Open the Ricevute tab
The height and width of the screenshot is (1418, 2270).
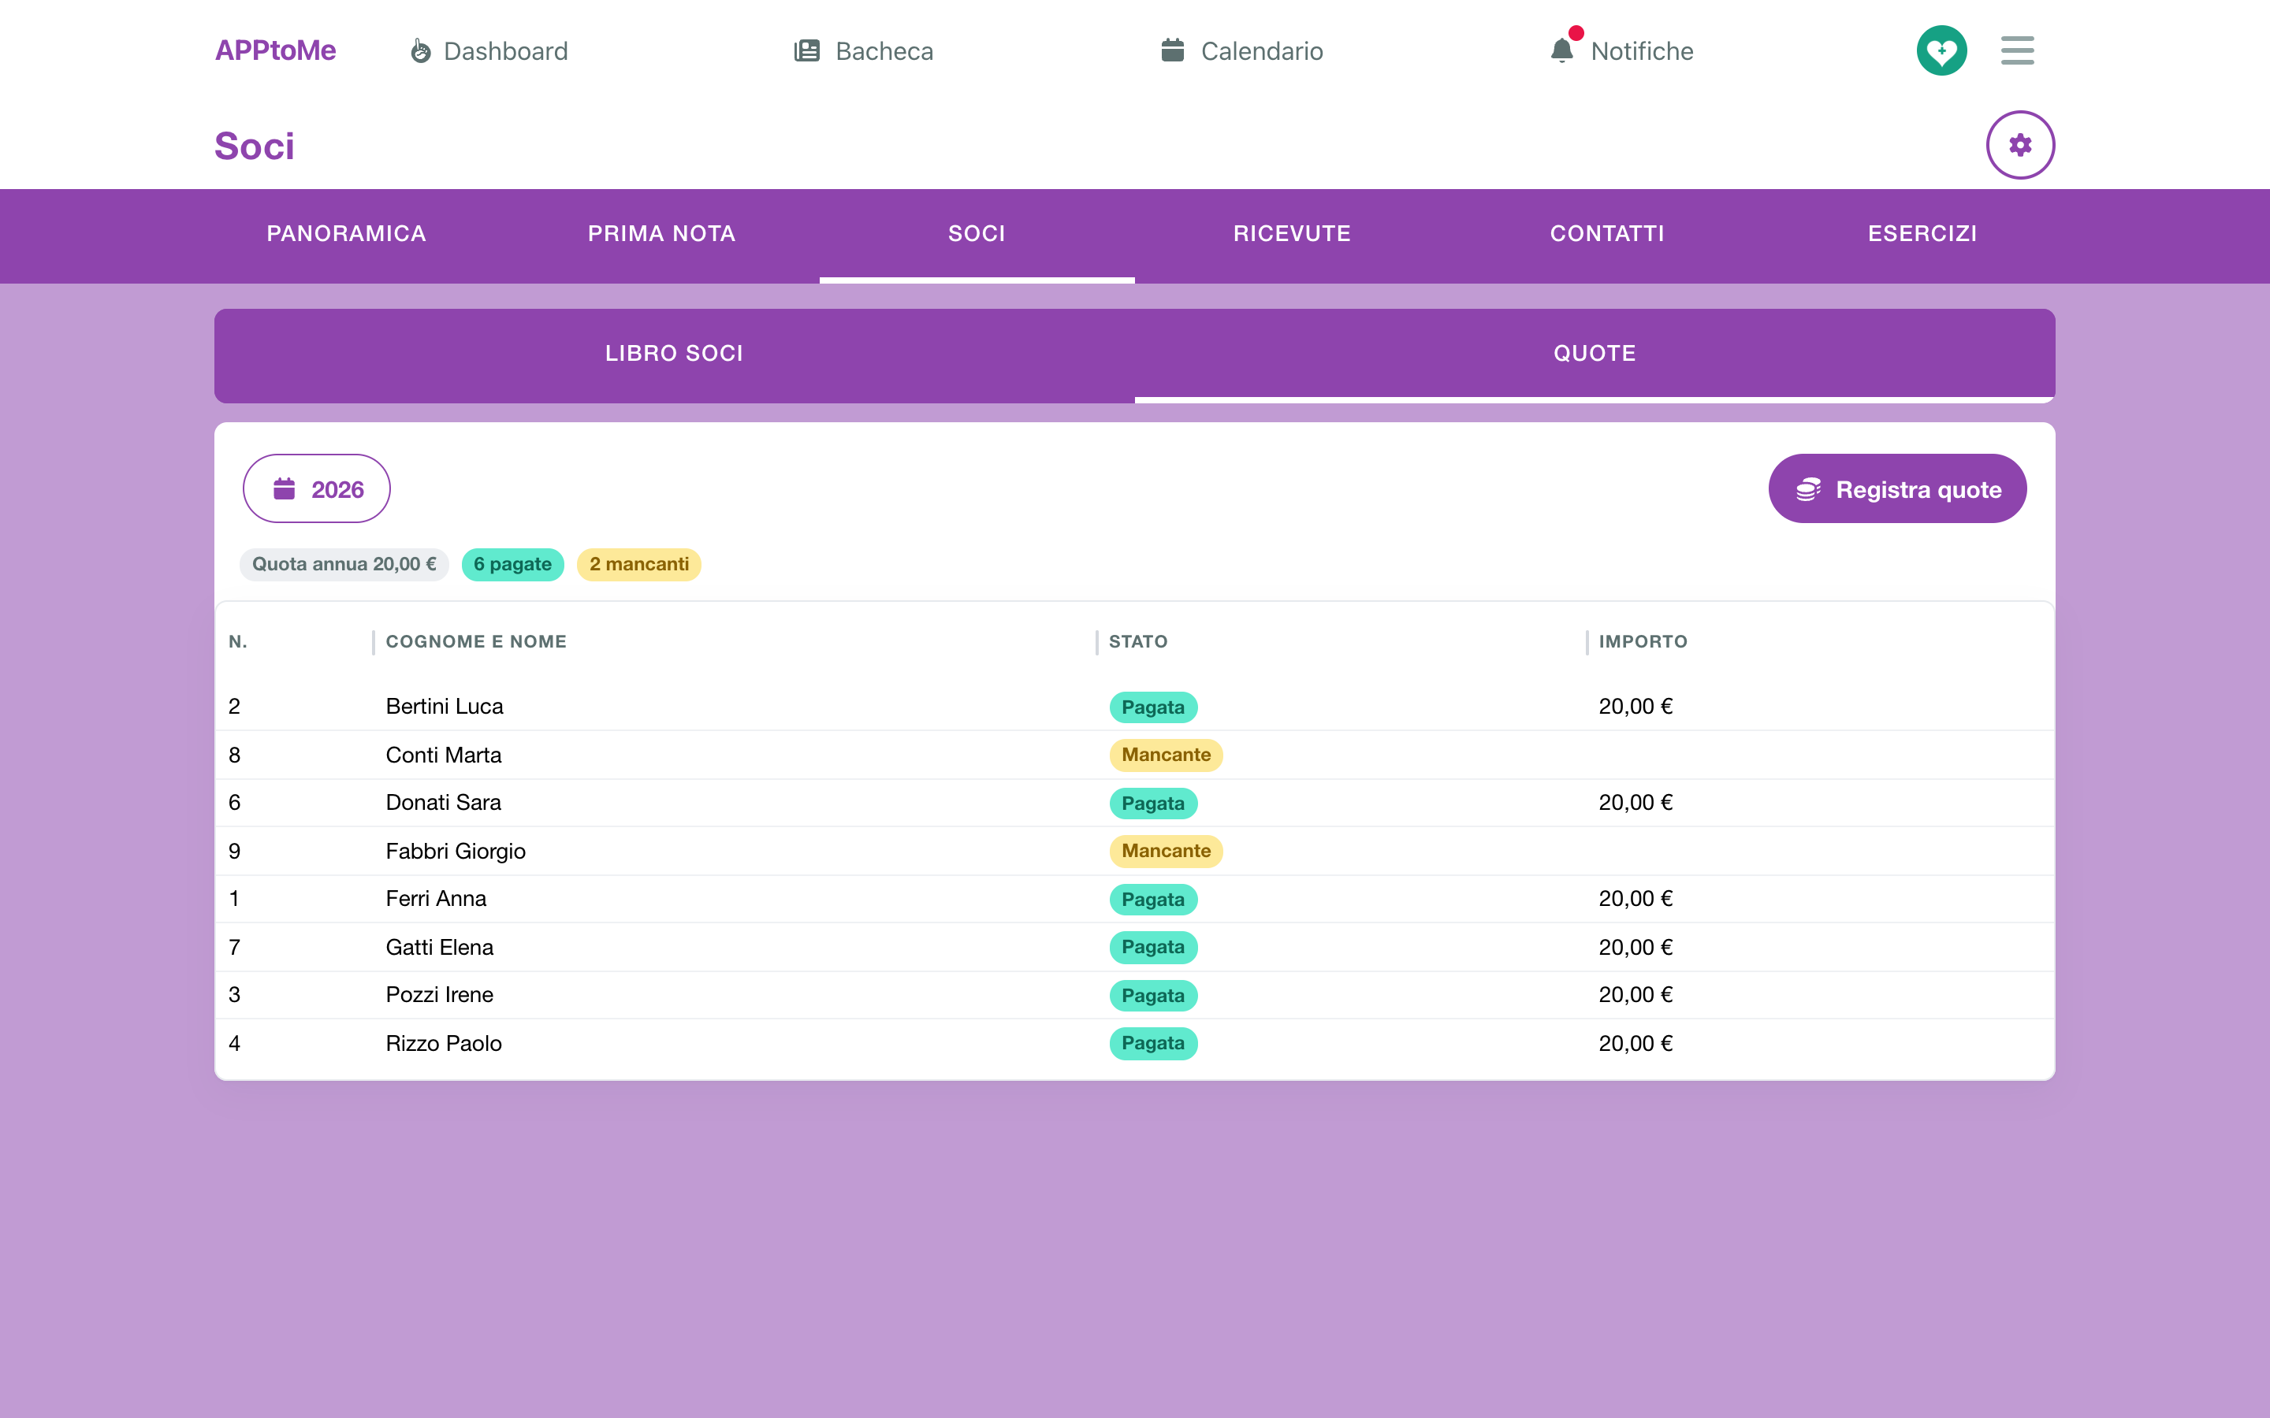pos(1293,235)
